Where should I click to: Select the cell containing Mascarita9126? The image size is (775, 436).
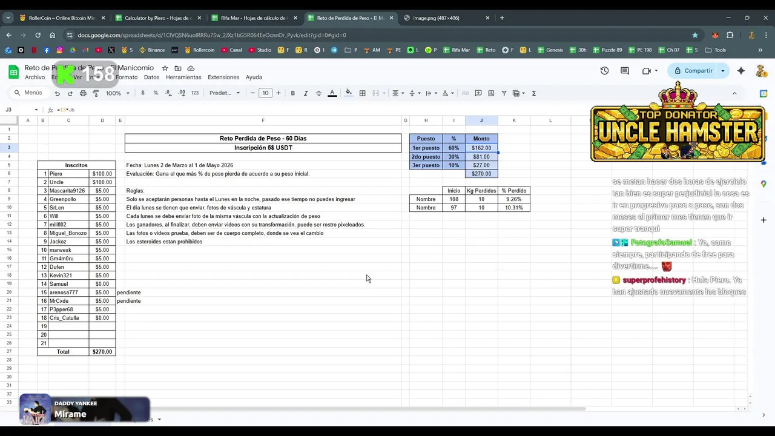68,191
